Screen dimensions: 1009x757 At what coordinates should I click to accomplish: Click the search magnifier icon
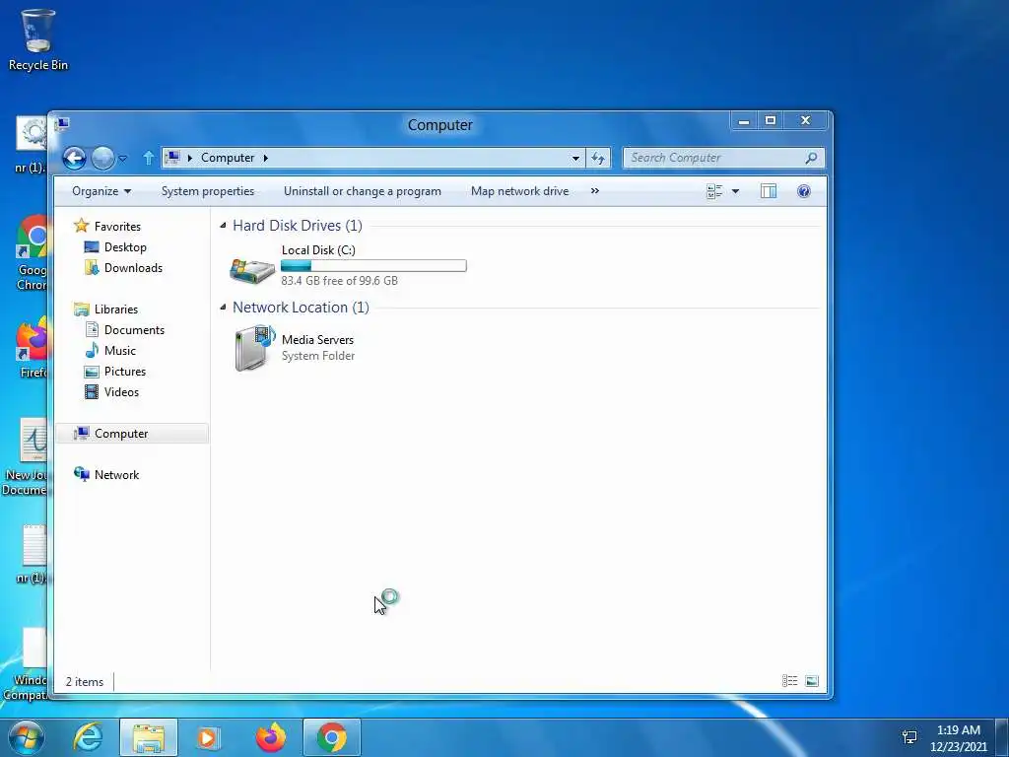tap(811, 158)
